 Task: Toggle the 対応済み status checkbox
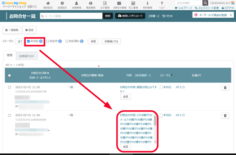pyautogui.click(x=67, y=41)
